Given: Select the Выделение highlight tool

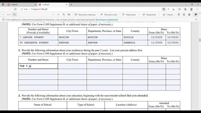Looking at the screenshot, I should (149, 15).
